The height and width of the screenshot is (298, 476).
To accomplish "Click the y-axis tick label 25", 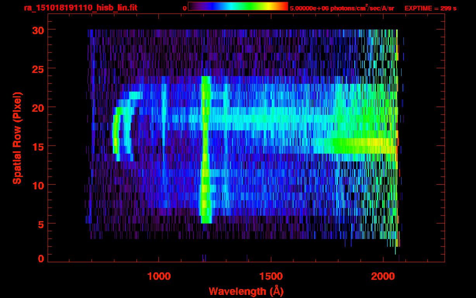I will (x=38, y=69).
